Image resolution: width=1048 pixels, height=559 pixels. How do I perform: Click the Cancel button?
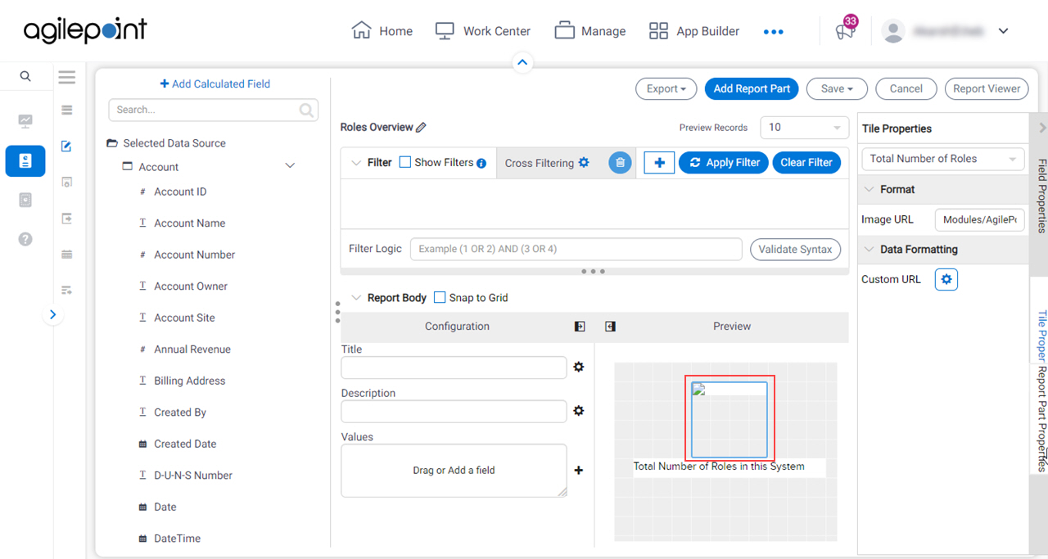[906, 88]
